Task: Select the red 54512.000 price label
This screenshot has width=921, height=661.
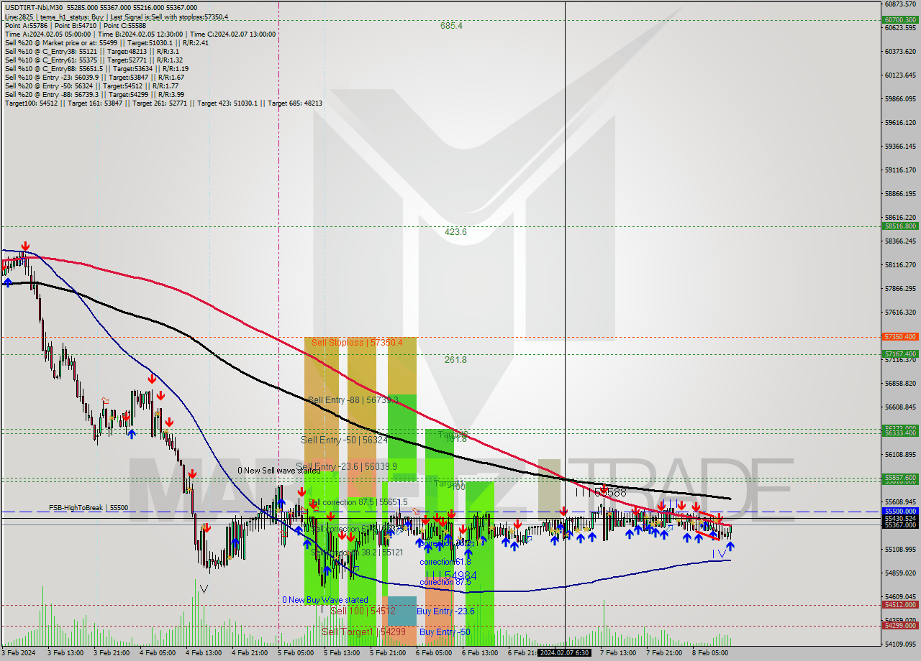Action: coord(899,605)
